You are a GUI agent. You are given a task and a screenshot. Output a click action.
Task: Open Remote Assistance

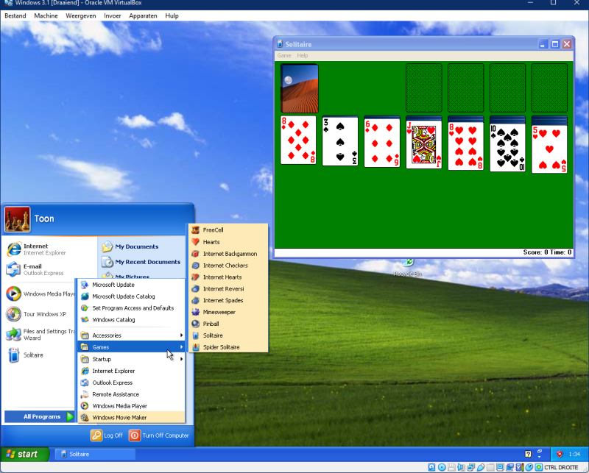pyautogui.click(x=131, y=394)
